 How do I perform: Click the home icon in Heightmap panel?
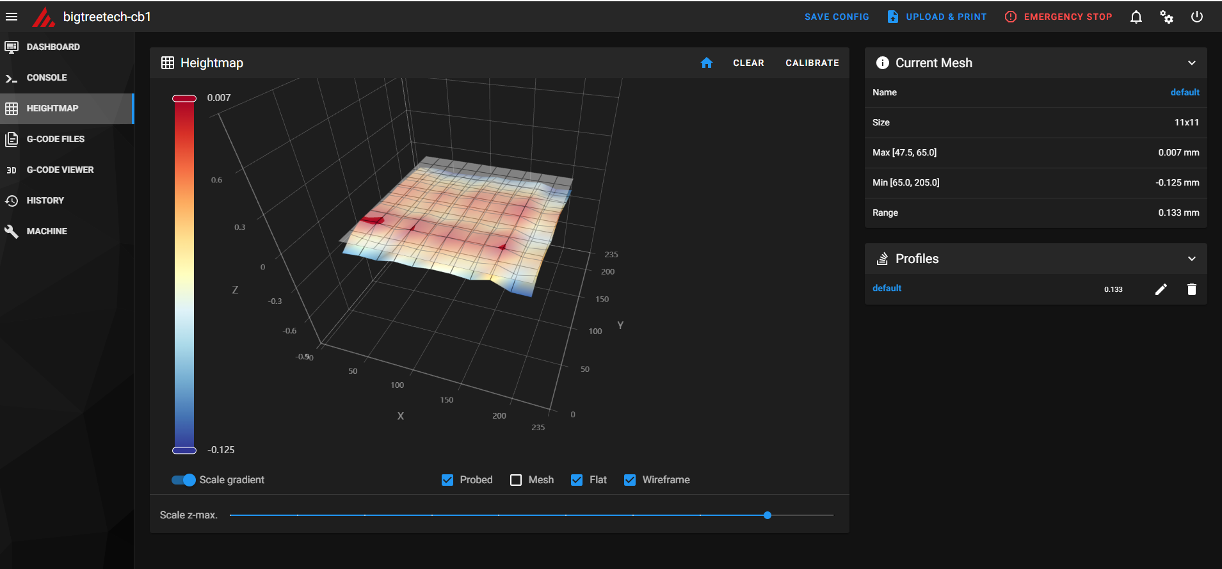(x=707, y=63)
